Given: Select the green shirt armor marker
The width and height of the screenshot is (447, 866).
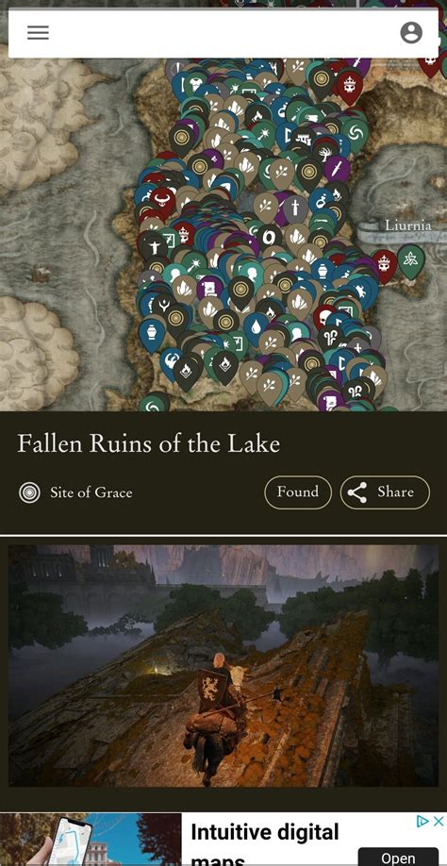Looking at the screenshot, I should (x=194, y=86).
